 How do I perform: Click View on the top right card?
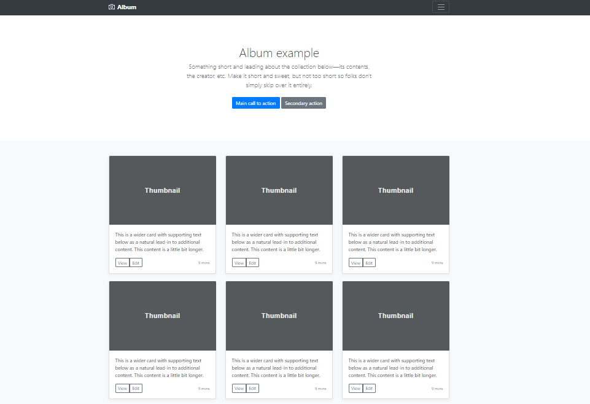355,262
